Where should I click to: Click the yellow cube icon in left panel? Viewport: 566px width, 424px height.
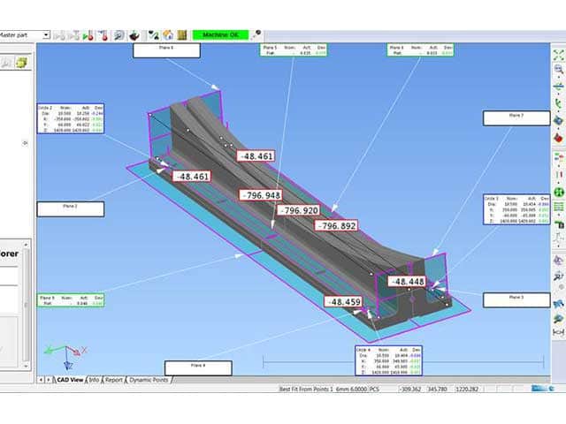[19, 62]
